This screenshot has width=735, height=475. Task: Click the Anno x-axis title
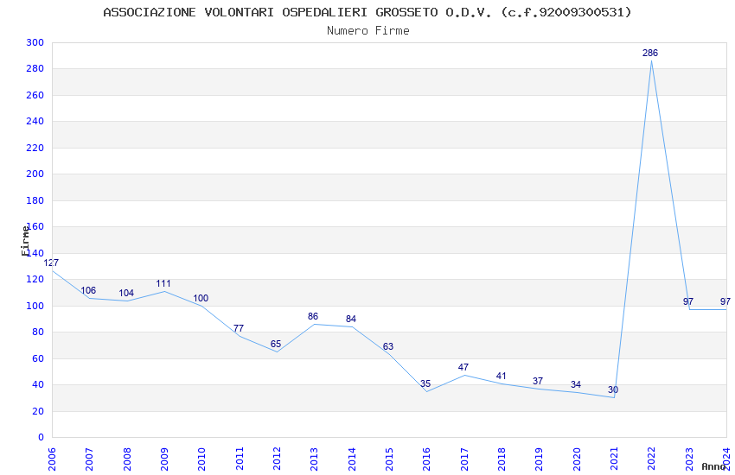(x=714, y=466)
